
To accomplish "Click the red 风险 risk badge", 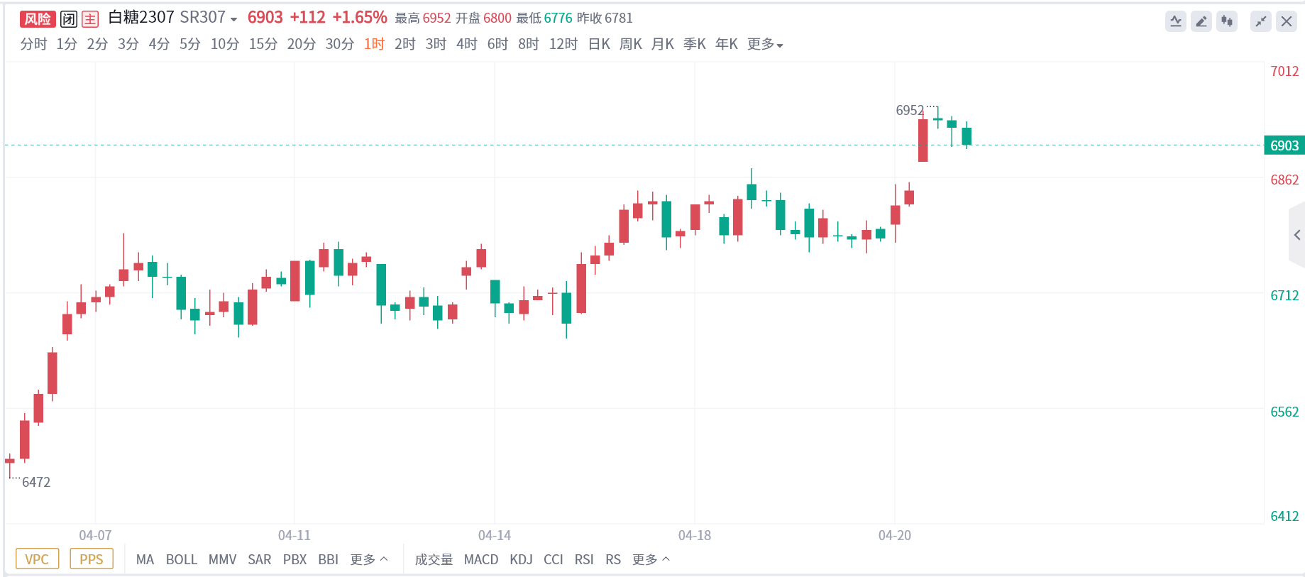I will (38, 19).
